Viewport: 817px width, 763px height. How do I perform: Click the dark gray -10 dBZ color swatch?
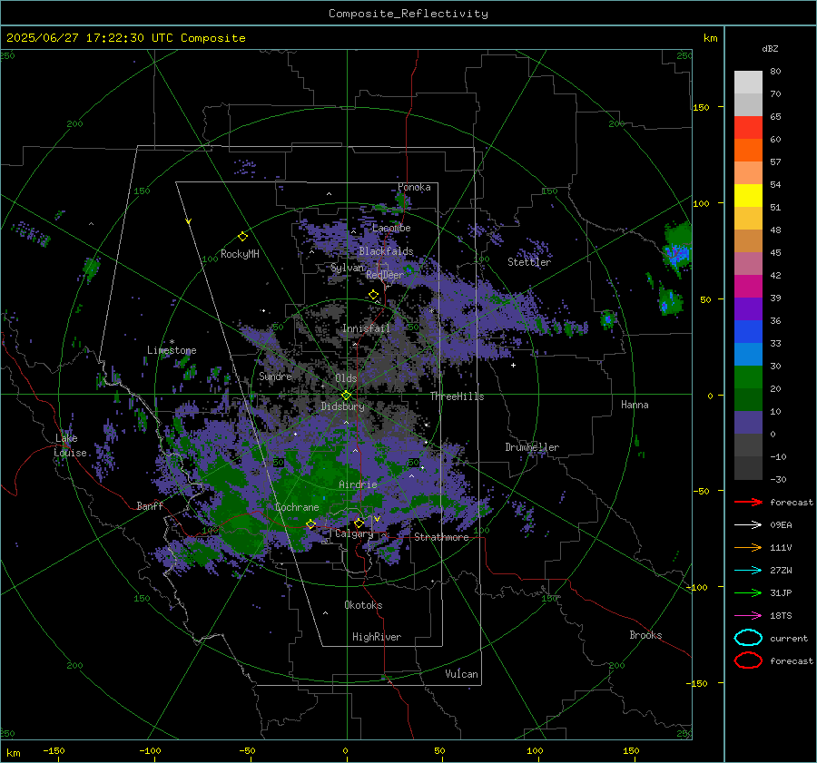click(748, 467)
